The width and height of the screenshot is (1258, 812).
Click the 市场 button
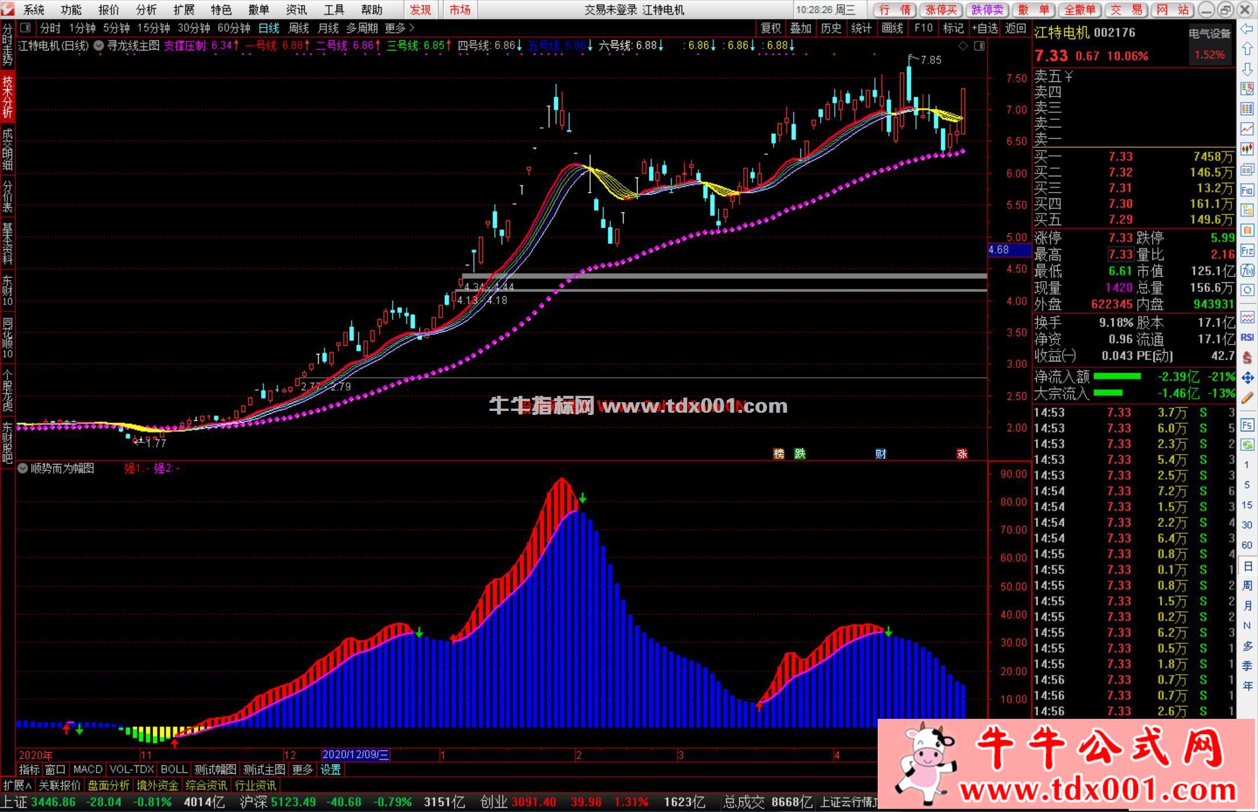[460, 9]
